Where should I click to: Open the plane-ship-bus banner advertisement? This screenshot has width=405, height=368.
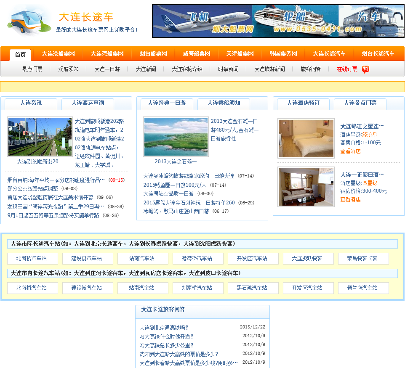(x=278, y=21)
